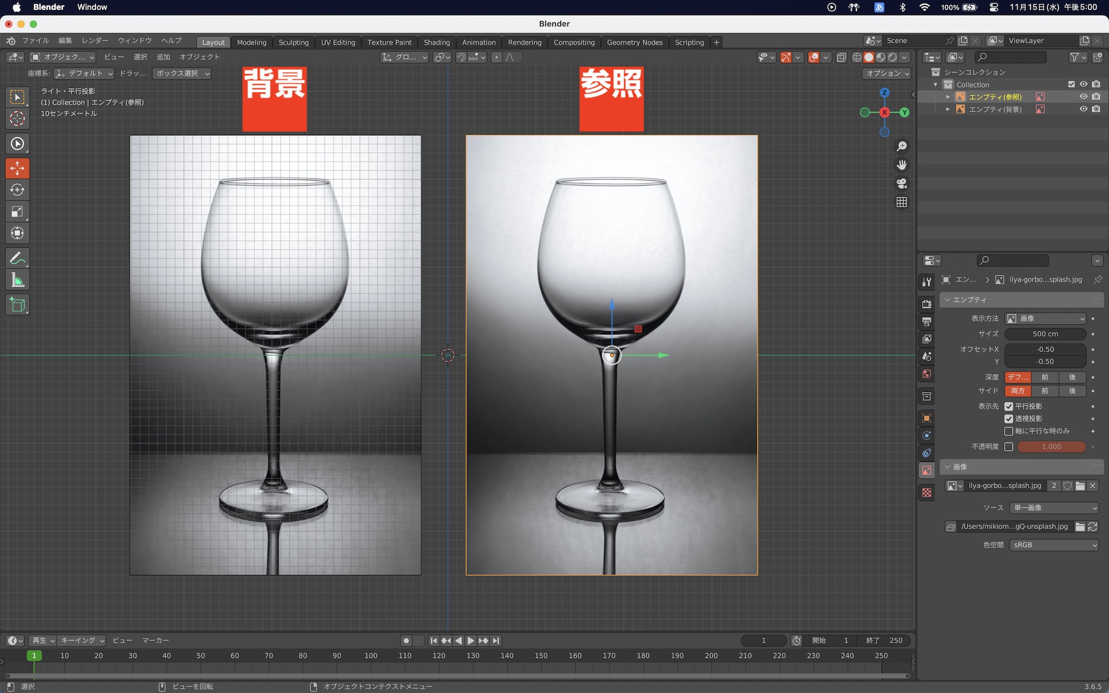Click the サイズ 500 cm field
Viewport: 1109px width, 693px height.
pyautogui.click(x=1045, y=334)
